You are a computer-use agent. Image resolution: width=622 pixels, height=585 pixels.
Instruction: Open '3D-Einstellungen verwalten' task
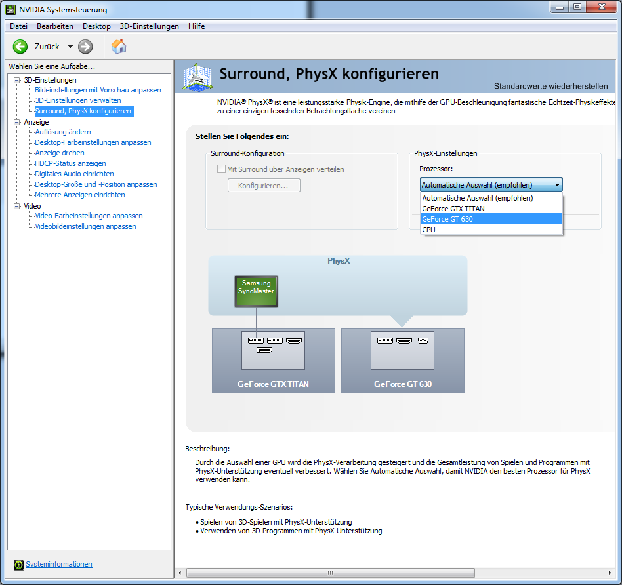(78, 100)
